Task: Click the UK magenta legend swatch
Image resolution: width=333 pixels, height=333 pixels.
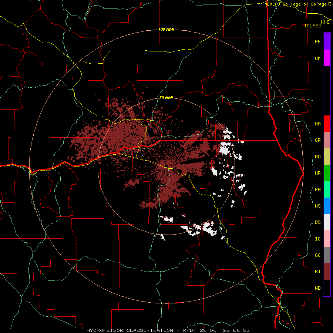Action: pyautogui.click(x=327, y=58)
